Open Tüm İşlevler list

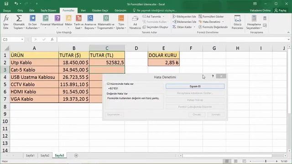point(121,22)
